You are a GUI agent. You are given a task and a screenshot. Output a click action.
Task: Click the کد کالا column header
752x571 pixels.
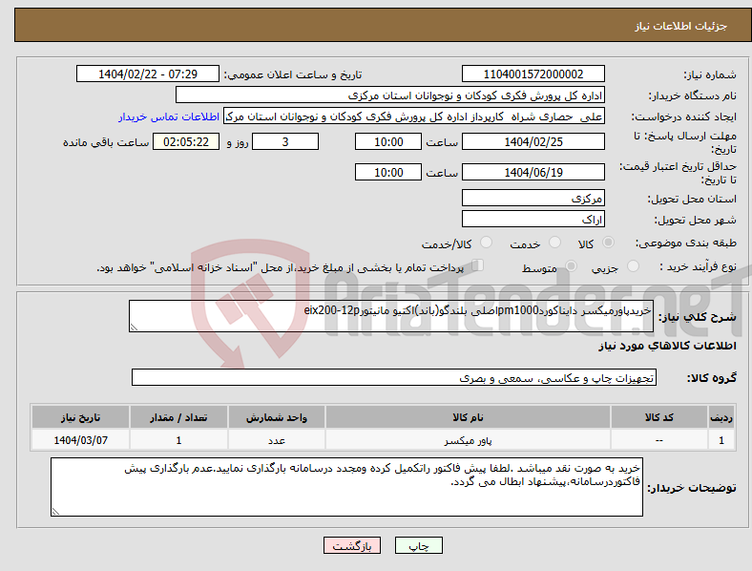(659, 417)
